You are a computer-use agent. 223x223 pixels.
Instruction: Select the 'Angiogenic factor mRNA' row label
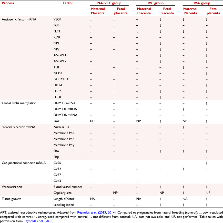(19, 19)
